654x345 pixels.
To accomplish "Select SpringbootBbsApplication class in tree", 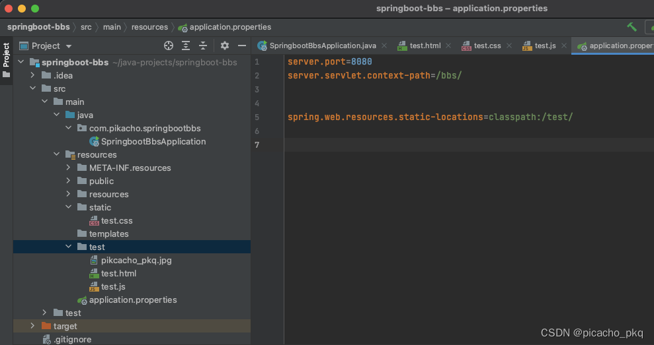I will (x=153, y=141).
